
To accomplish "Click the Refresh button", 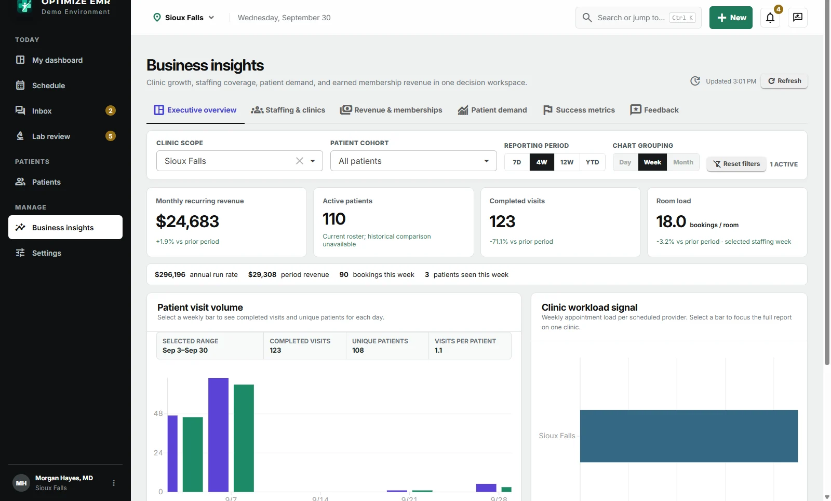I will tap(784, 81).
